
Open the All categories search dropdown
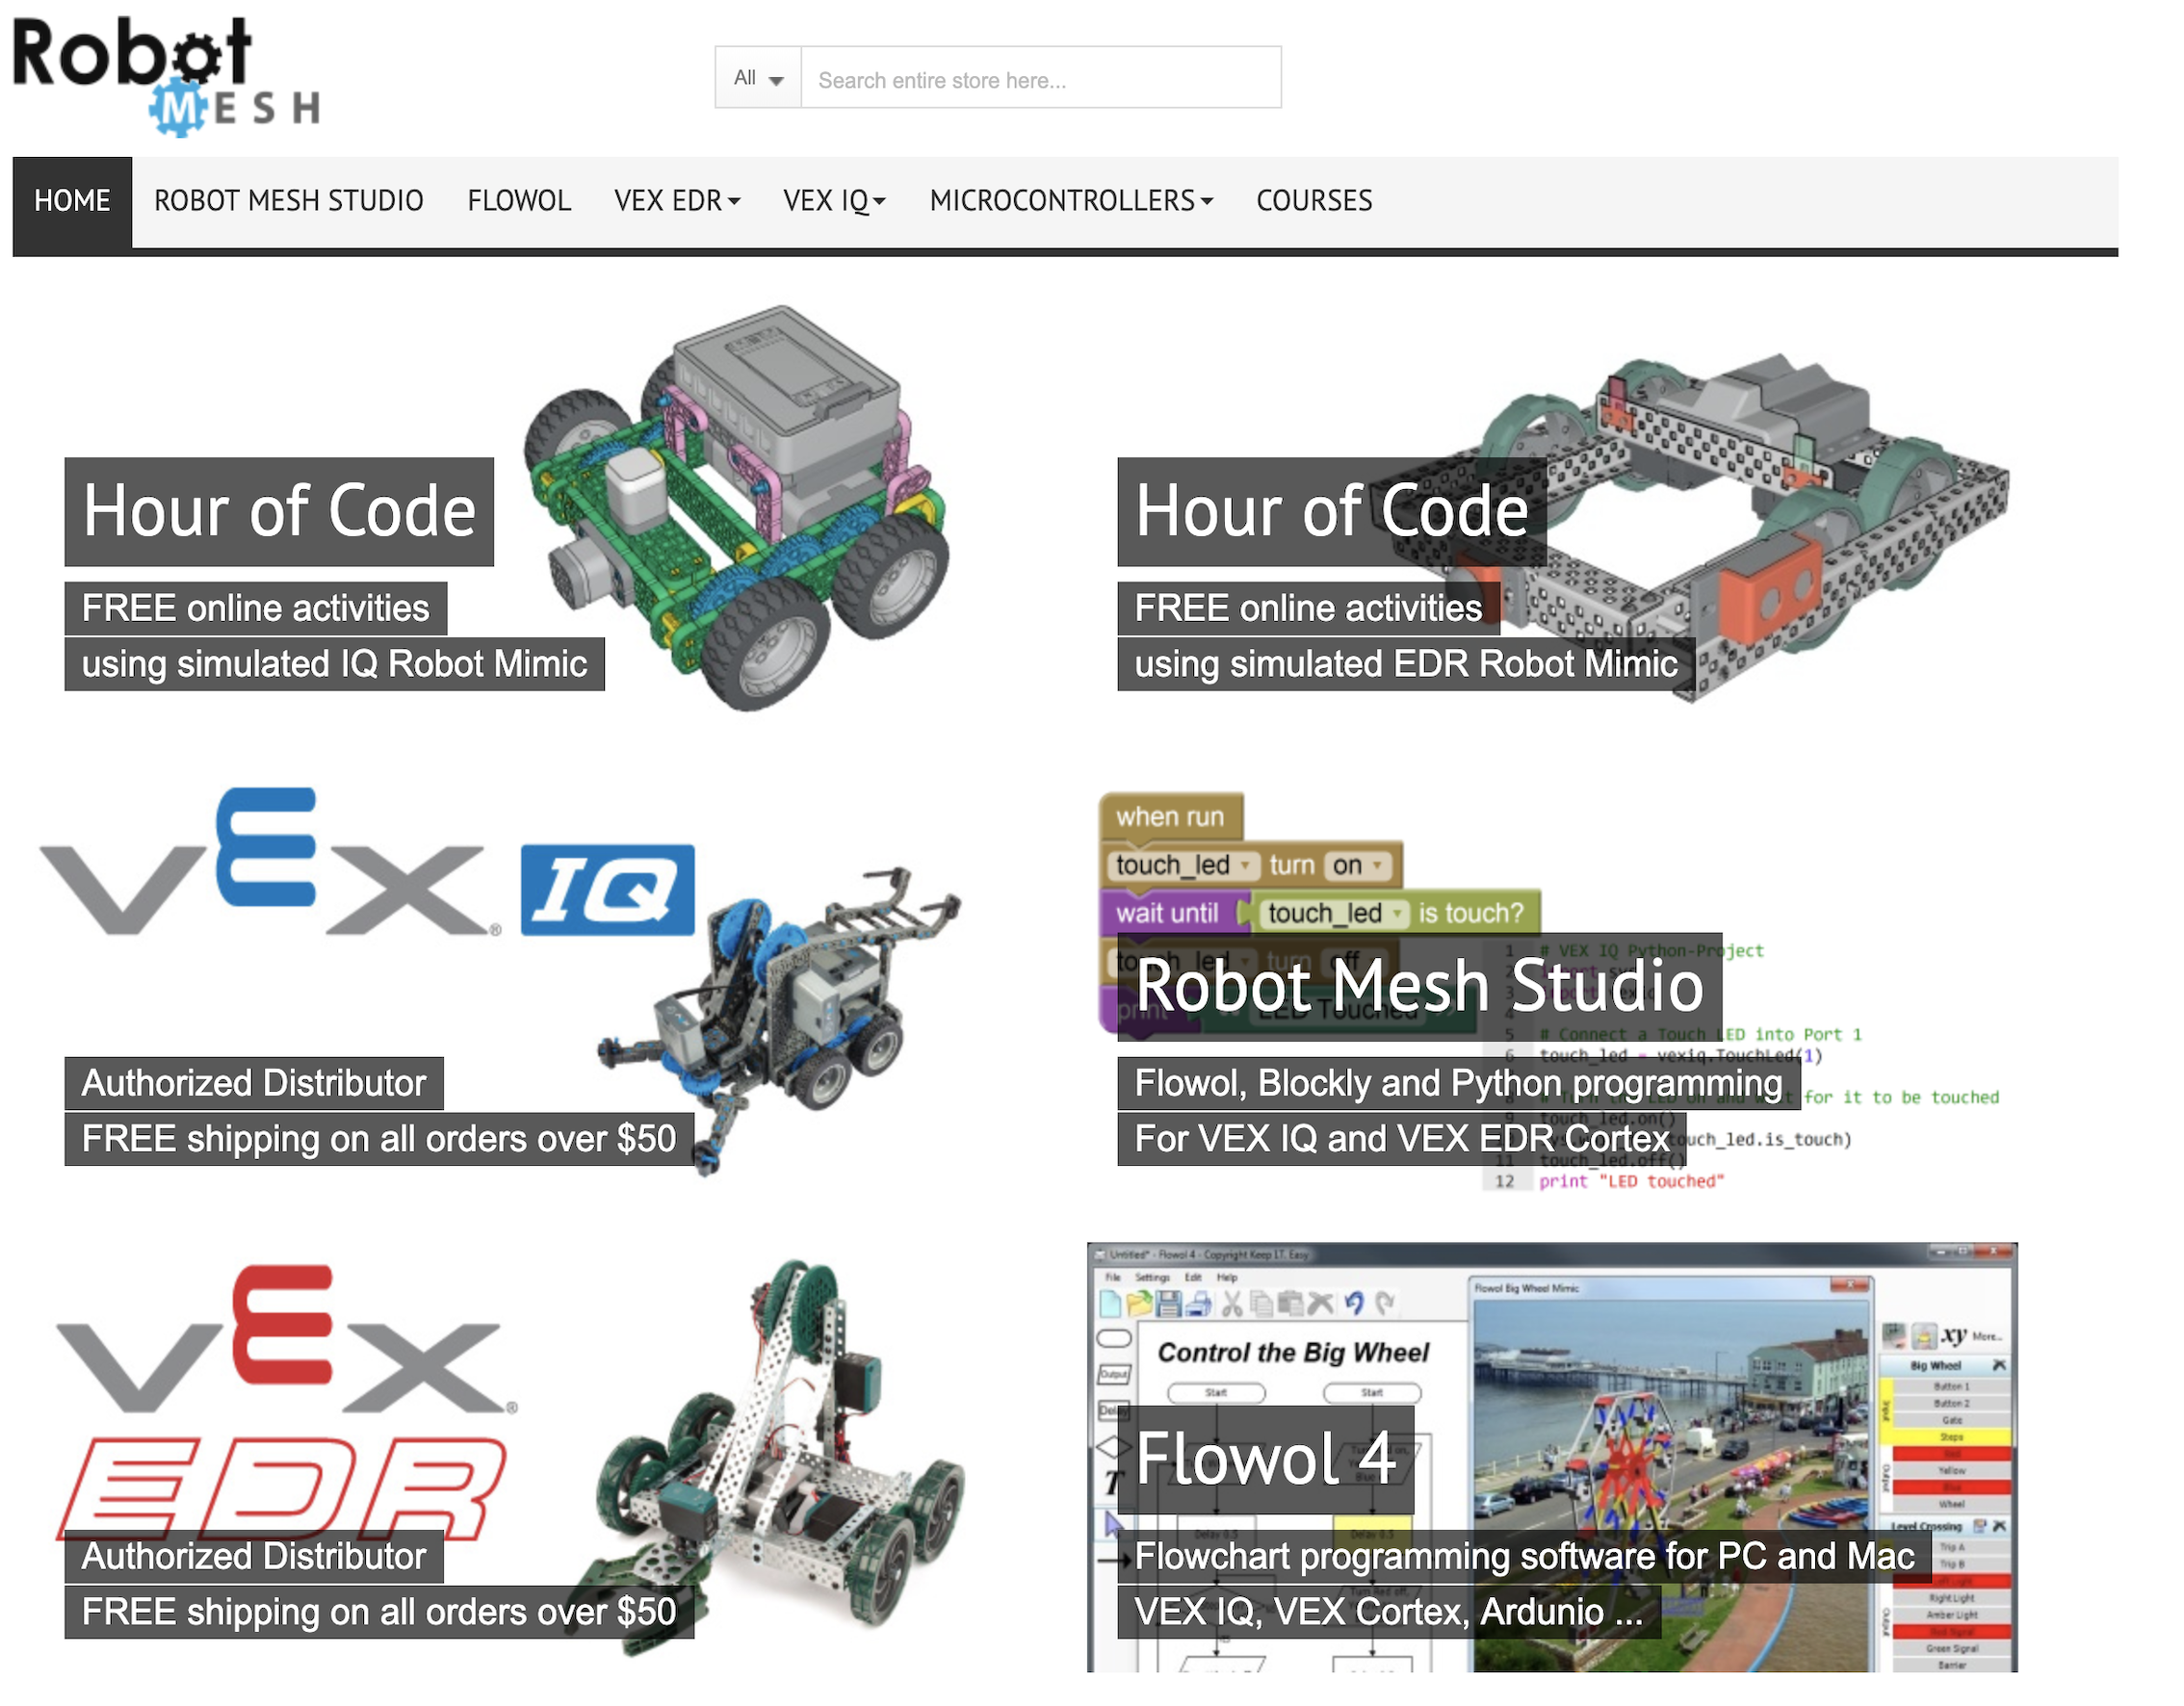pos(758,78)
